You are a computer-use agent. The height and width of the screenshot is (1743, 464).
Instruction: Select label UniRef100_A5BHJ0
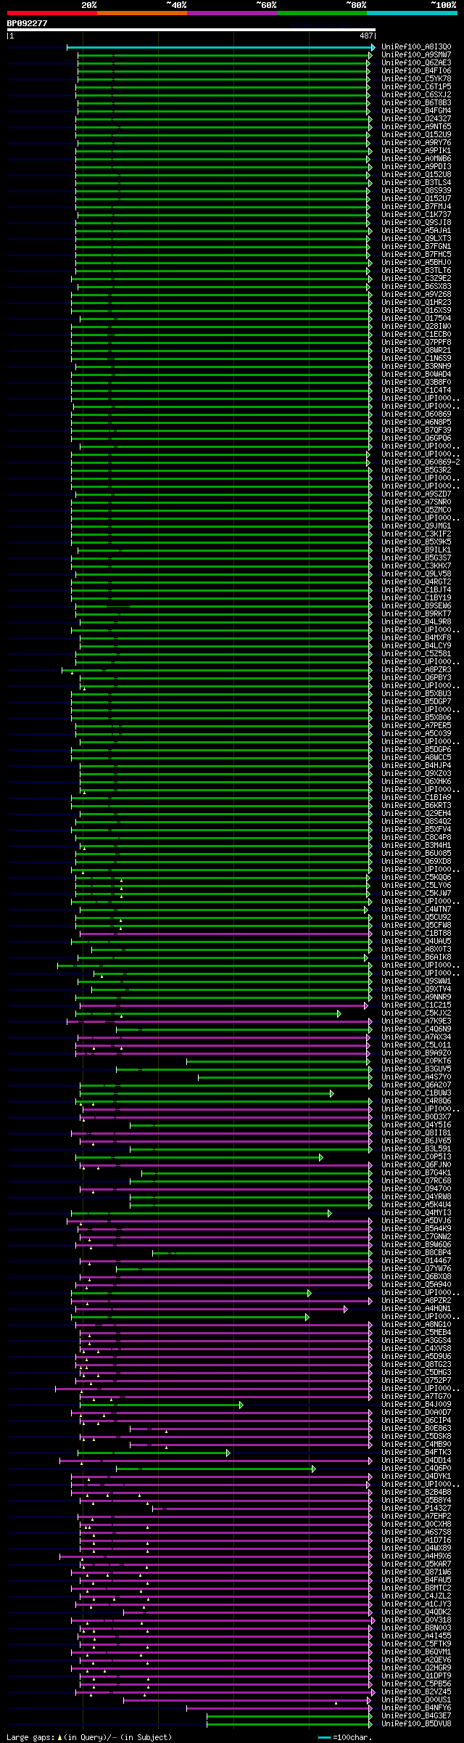click(416, 263)
